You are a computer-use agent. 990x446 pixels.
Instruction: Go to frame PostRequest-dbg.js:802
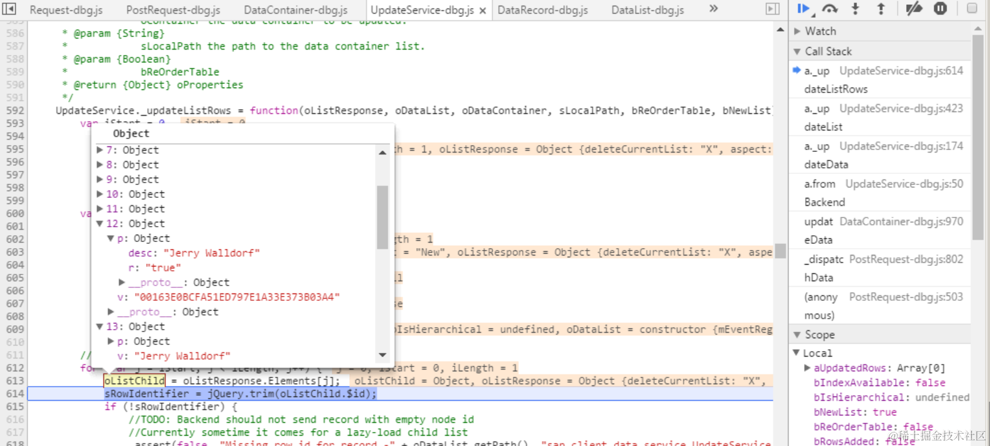(x=881, y=268)
